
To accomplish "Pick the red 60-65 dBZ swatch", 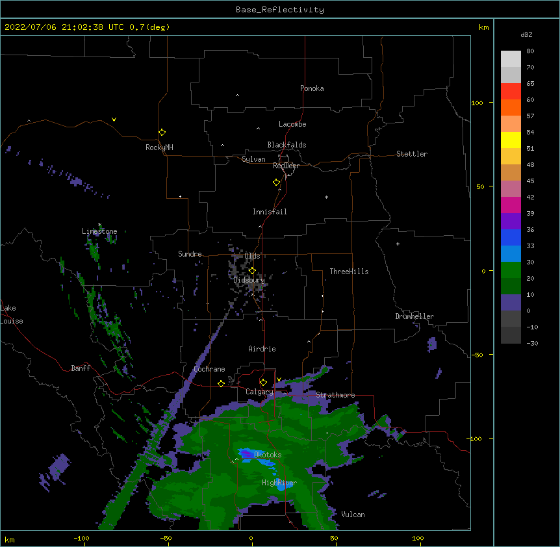I will [511, 92].
